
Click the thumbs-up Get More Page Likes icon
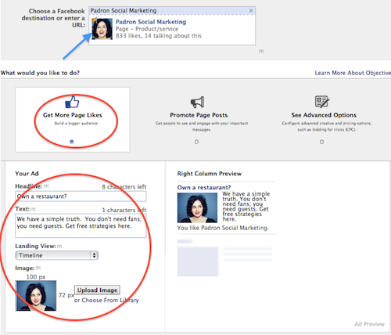(x=72, y=102)
